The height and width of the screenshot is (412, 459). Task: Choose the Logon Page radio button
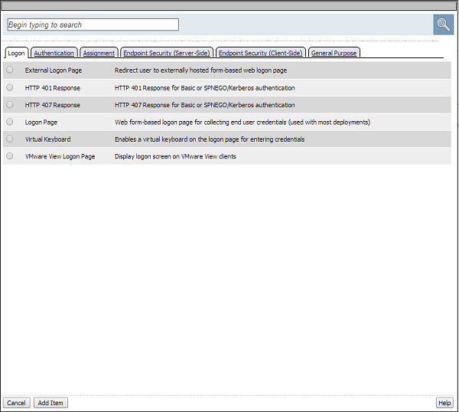click(x=10, y=122)
